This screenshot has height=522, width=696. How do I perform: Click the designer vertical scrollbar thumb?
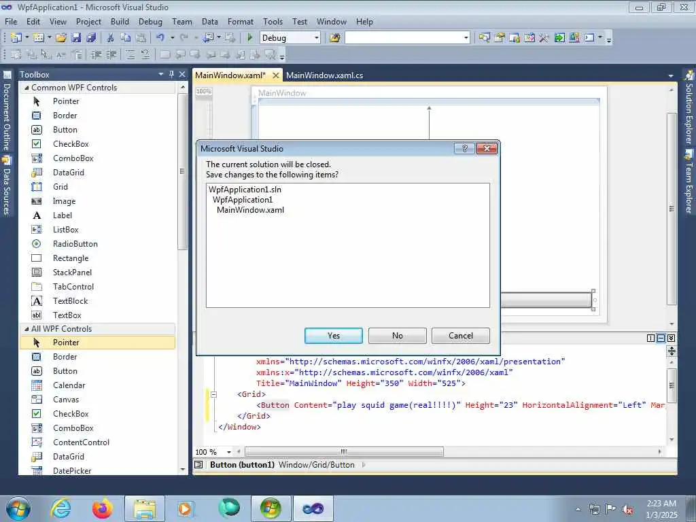coord(672,209)
